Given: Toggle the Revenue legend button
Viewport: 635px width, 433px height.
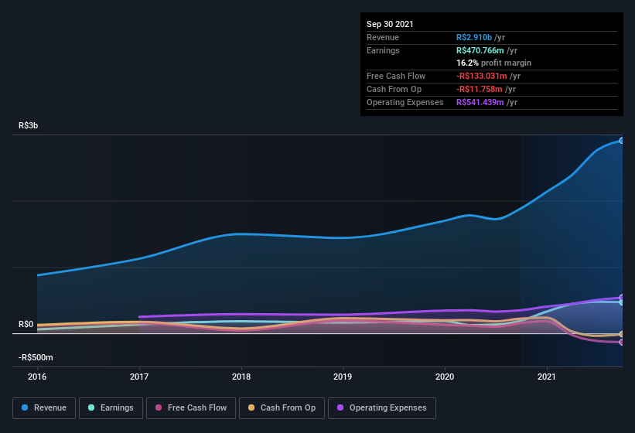Looking at the screenshot, I should click(44, 408).
